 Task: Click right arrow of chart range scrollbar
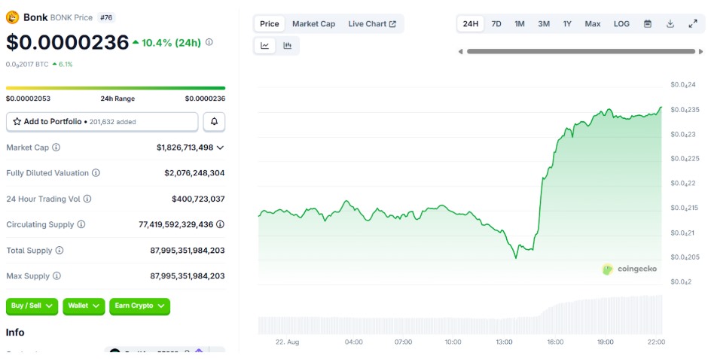click(x=700, y=51)
